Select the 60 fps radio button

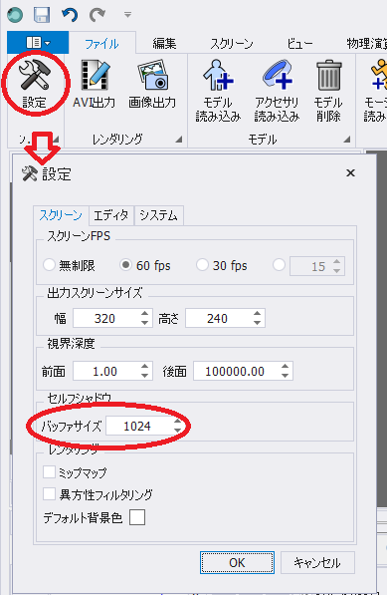click(x=125, y=265)
